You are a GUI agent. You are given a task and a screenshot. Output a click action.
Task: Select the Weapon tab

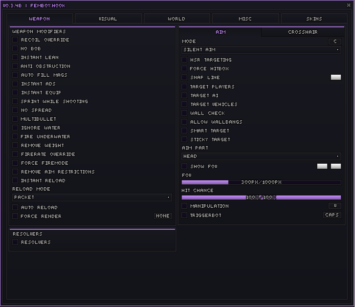(x=40, y=19)
